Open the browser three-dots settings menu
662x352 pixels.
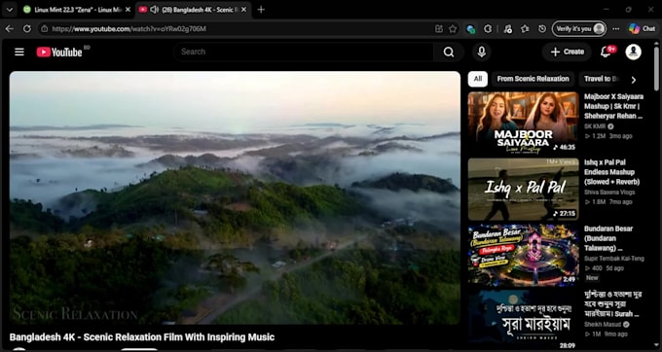(616, 28)
